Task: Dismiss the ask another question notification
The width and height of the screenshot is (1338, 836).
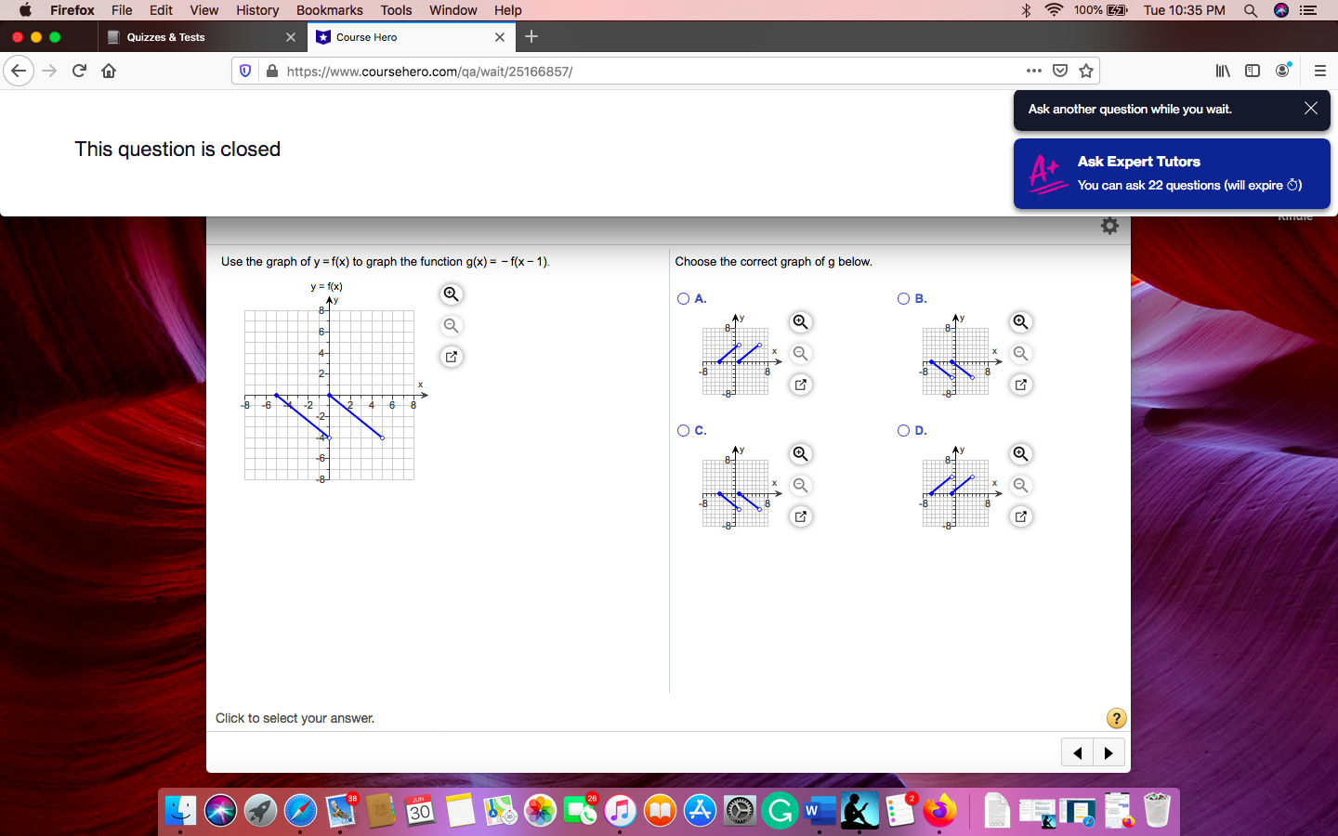Action: (1311, 109)
